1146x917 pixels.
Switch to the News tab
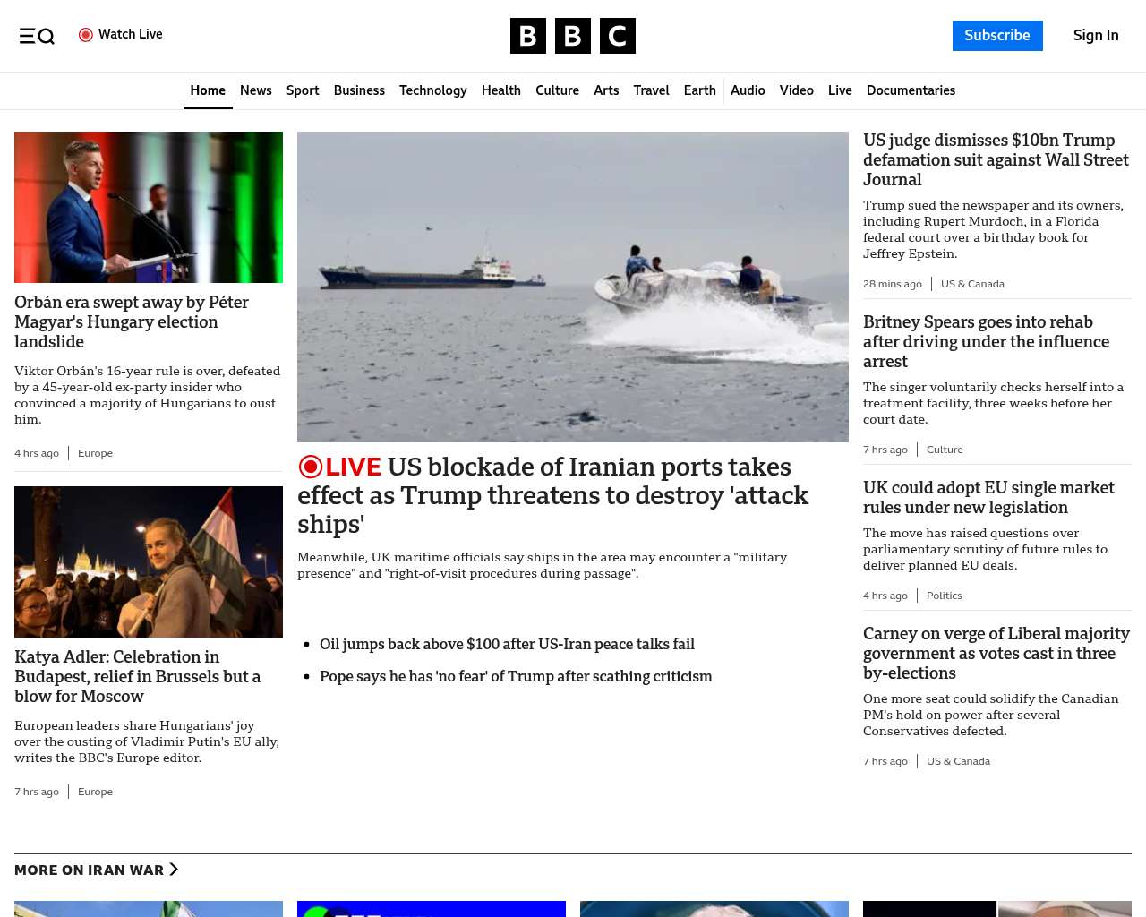[255, 90]
